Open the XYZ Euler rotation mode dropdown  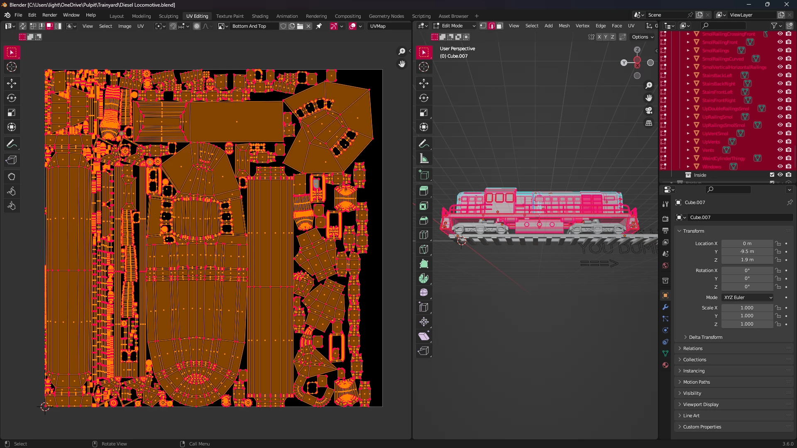(748, 297)
